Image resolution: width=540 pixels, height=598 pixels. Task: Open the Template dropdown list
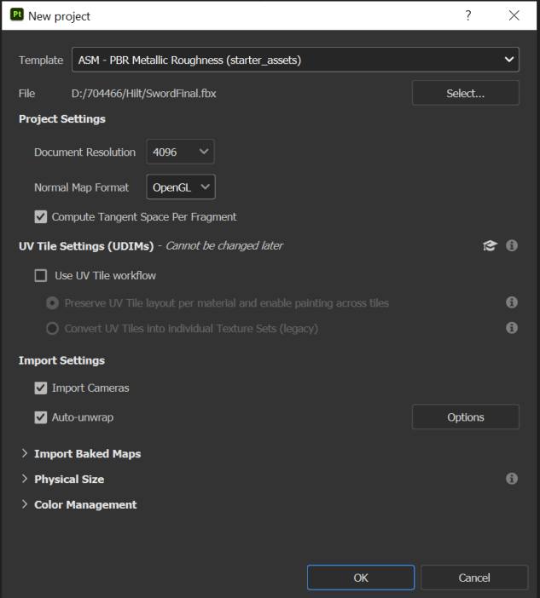coord(295,60)
